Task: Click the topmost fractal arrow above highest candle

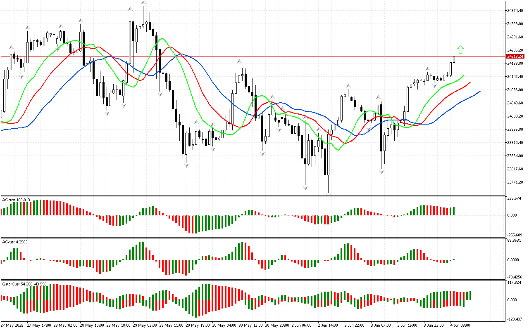Action: pyautogui.click(x=143, y=3)
